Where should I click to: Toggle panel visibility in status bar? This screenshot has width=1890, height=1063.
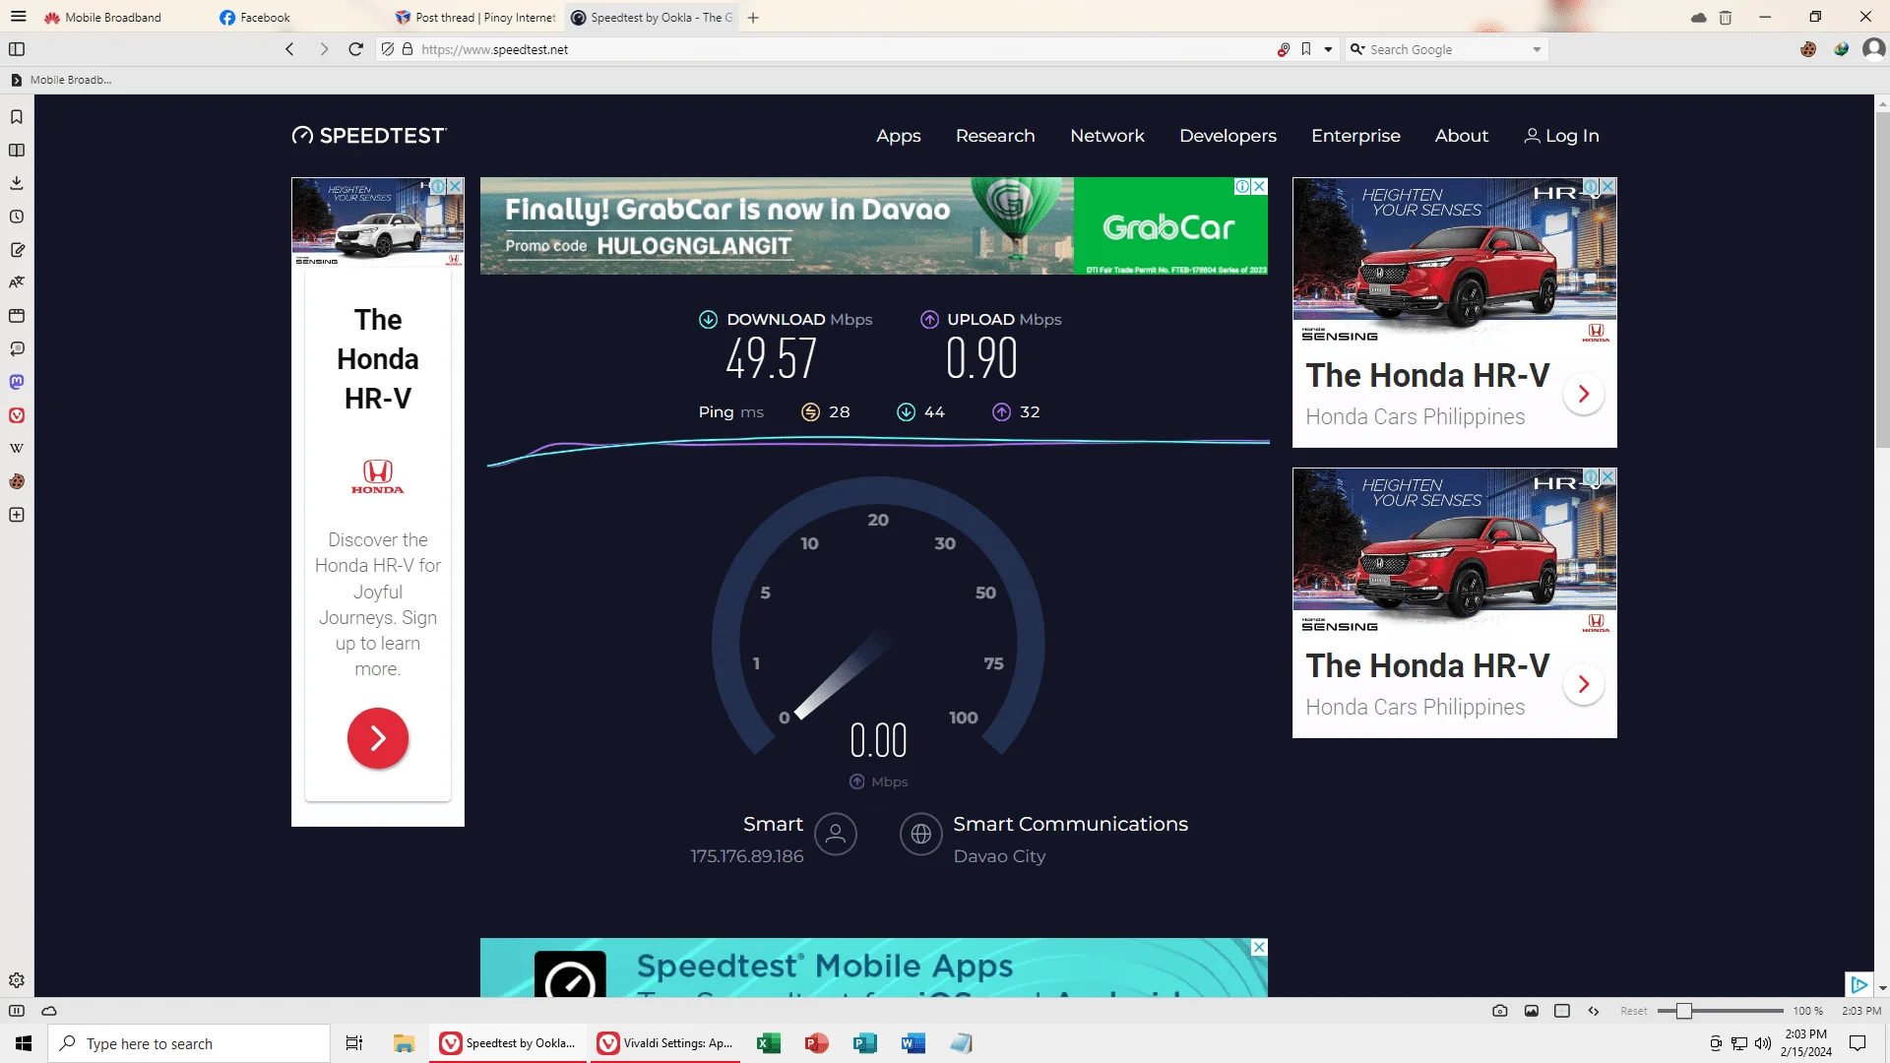click(17, 1011)
